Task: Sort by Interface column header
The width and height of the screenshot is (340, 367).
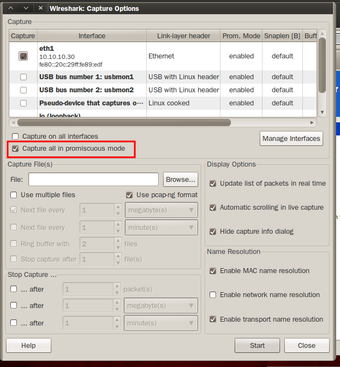Action: 92,36
